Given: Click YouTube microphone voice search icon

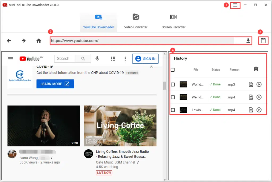Looking at the screenshot, I should 97,59.
